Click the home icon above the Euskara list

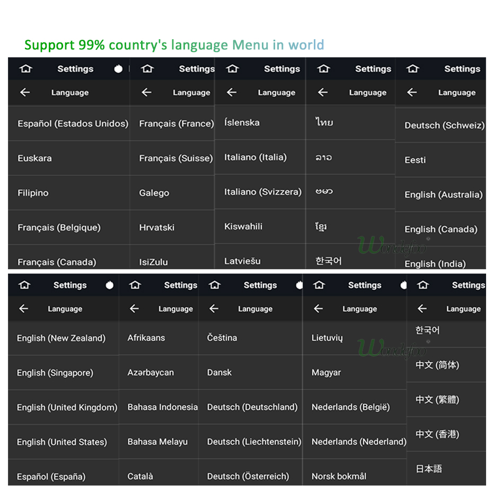[x=24, y=69]
